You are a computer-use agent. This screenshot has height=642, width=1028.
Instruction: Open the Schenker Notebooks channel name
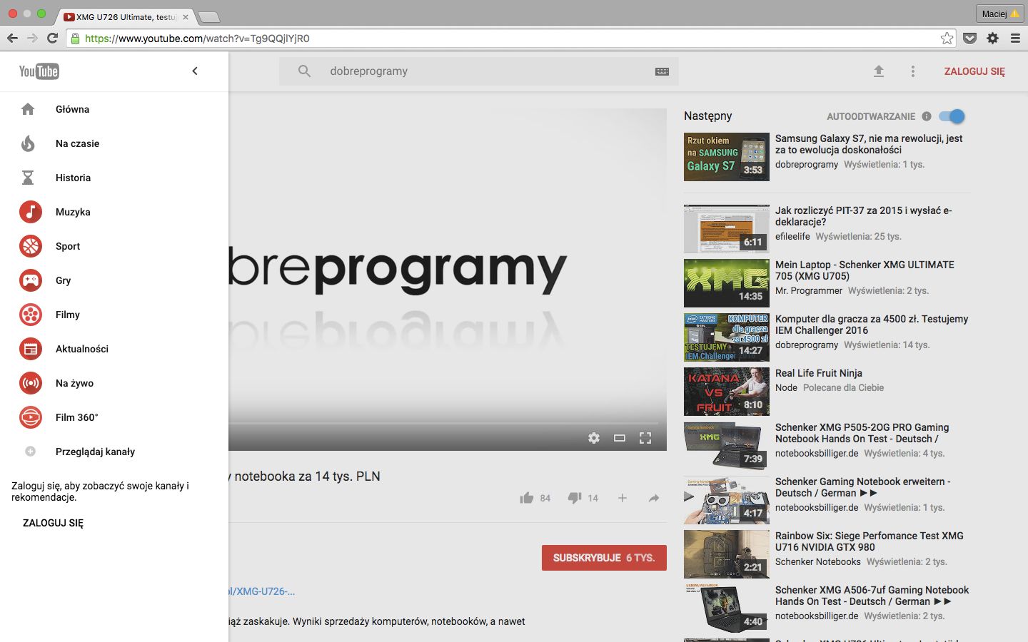(x=818, y=561)
